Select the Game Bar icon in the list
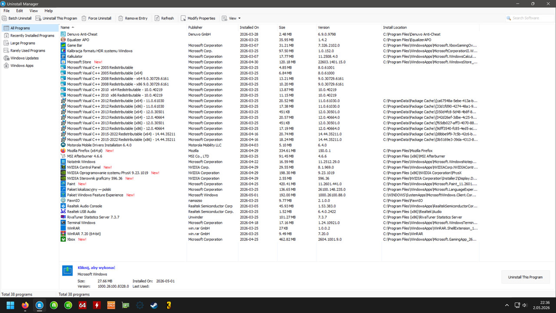The width and height of the screenshot is (556, 313). pyautogui.click(x=63, y=45)
